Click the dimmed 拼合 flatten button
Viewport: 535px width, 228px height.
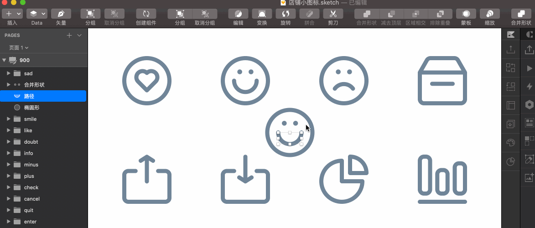tap(309, 14)
